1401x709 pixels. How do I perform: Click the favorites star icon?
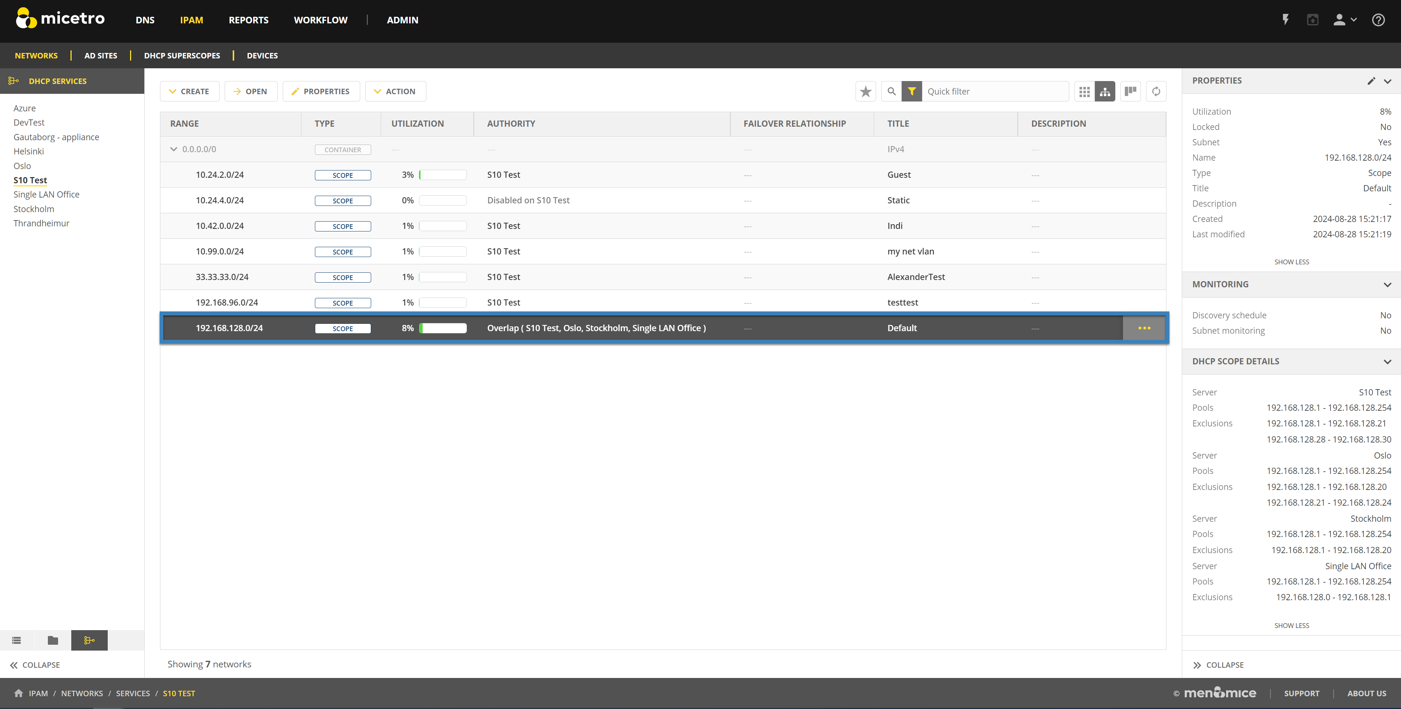(865, 91)
